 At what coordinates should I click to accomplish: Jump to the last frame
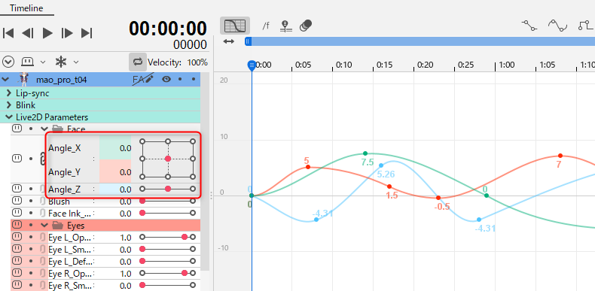pyautogui.click(x=87, y=33)
